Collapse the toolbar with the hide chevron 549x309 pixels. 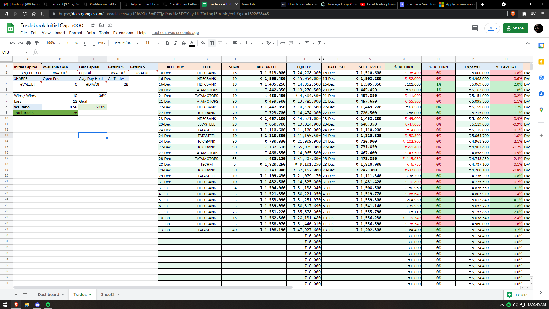click(x=528, y=43)
